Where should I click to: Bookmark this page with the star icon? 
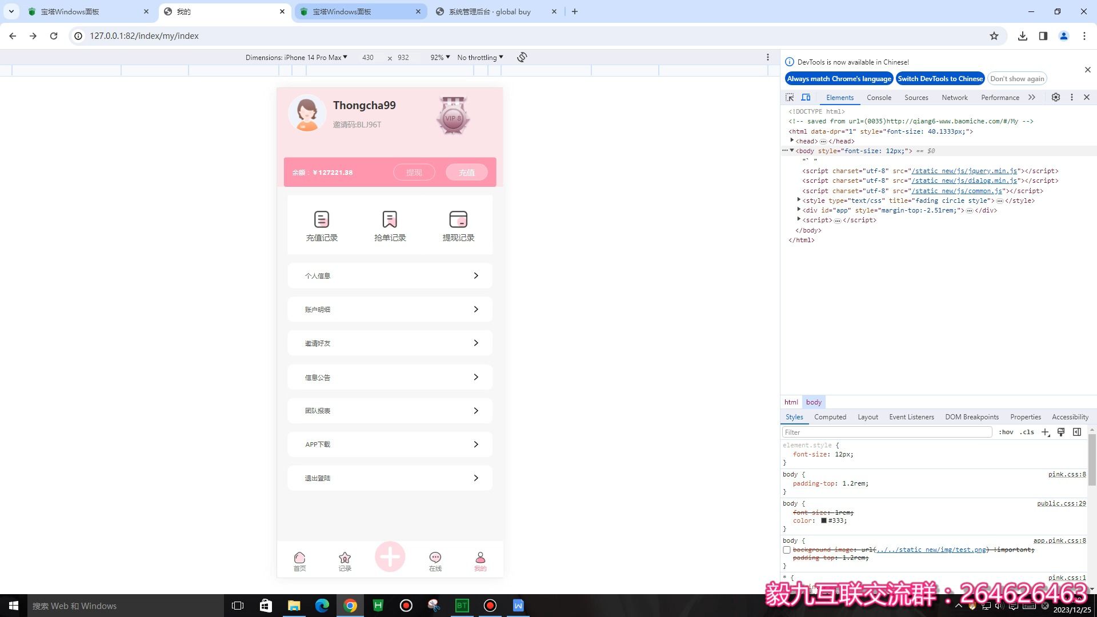coord(994,36)
